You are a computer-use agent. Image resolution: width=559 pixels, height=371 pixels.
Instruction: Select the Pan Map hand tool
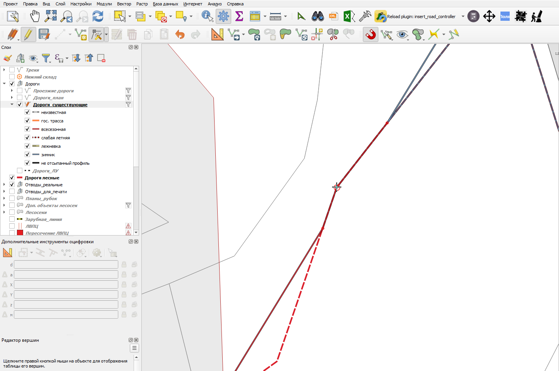[x=35, y=17]
